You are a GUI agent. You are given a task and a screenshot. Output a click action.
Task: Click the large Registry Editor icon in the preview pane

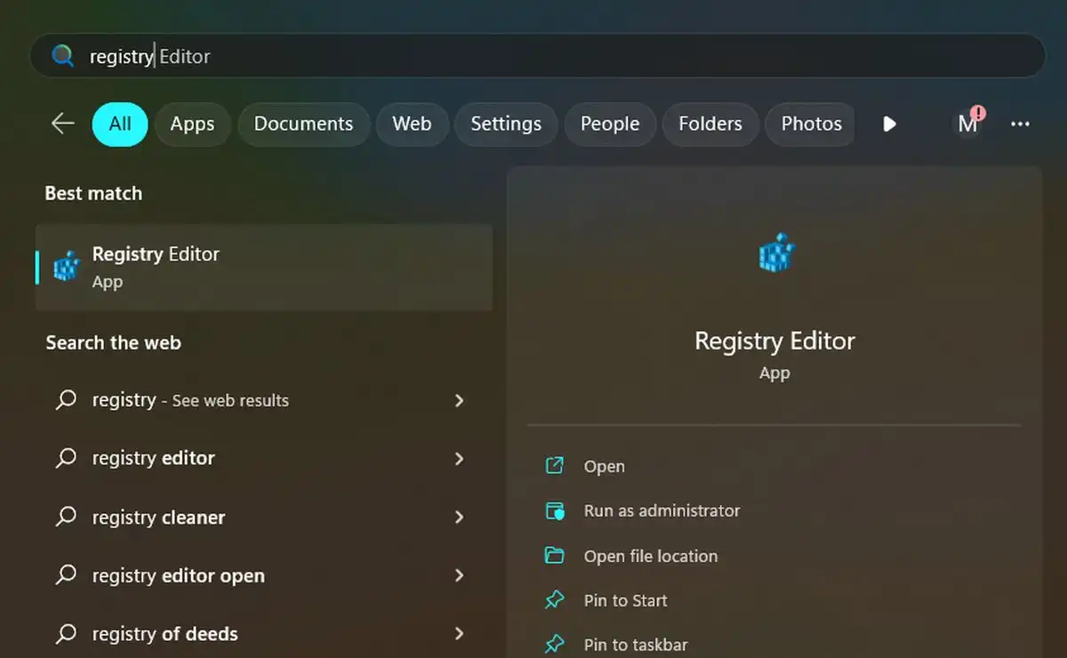775,253
